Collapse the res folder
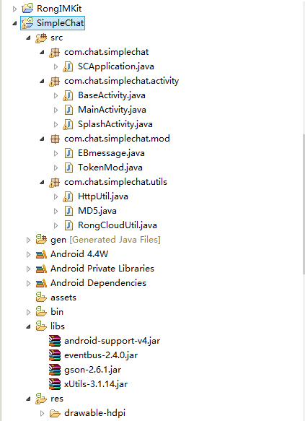 [x=28, y=399]
